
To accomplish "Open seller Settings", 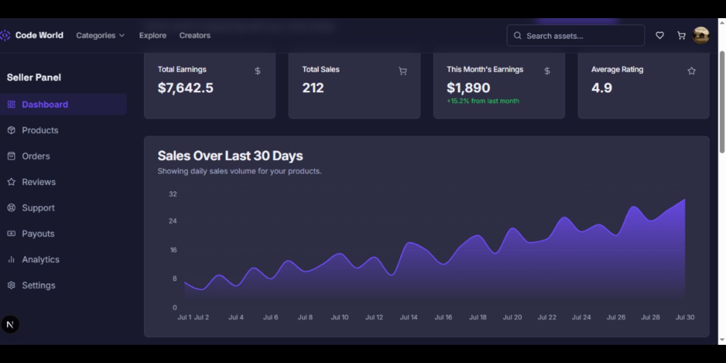I will point(39,285).
